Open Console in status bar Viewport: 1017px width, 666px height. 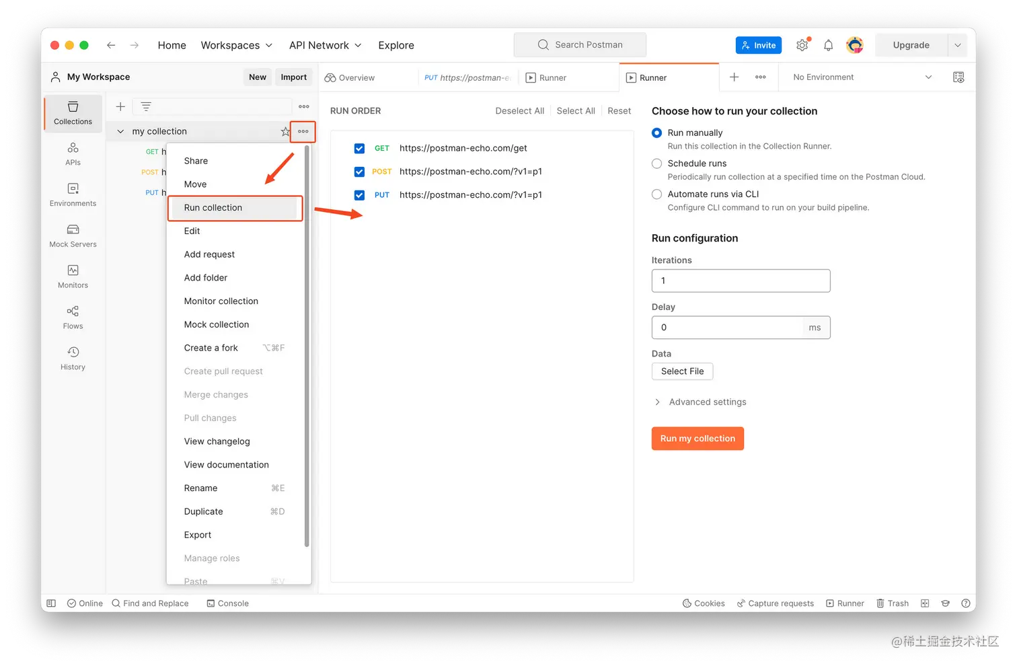click(227, 603)
